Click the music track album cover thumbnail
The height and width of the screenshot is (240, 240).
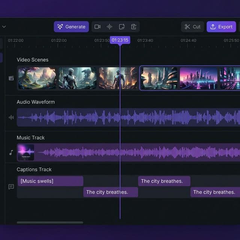pos(26,153)
